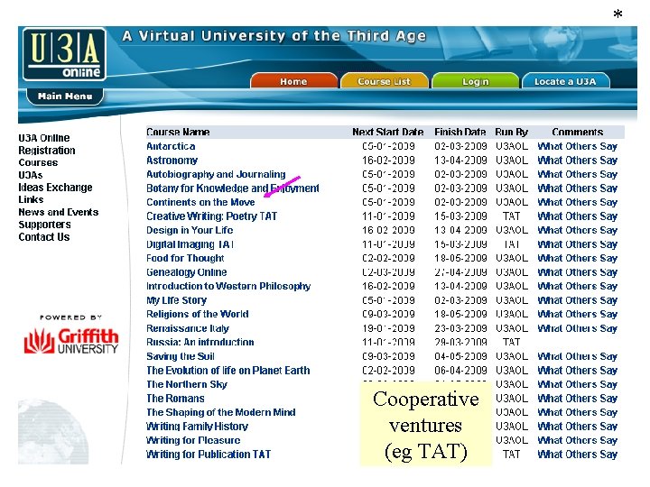
Task: Open Writing for Publication TAT course
Action: point(209,455)
